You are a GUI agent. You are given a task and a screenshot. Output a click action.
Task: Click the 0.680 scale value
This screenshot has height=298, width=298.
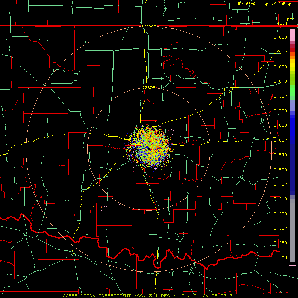tap(280, 125)
